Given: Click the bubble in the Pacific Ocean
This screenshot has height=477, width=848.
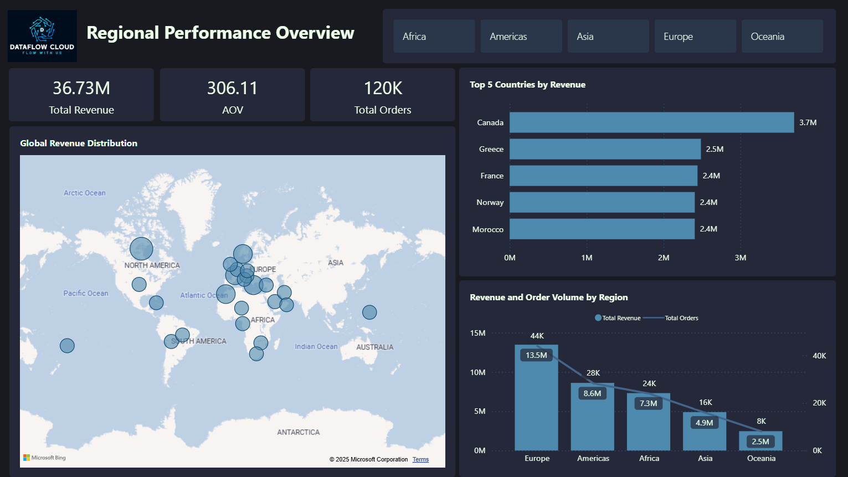Looking at the screenshot, I should click(x=66, y=345).
